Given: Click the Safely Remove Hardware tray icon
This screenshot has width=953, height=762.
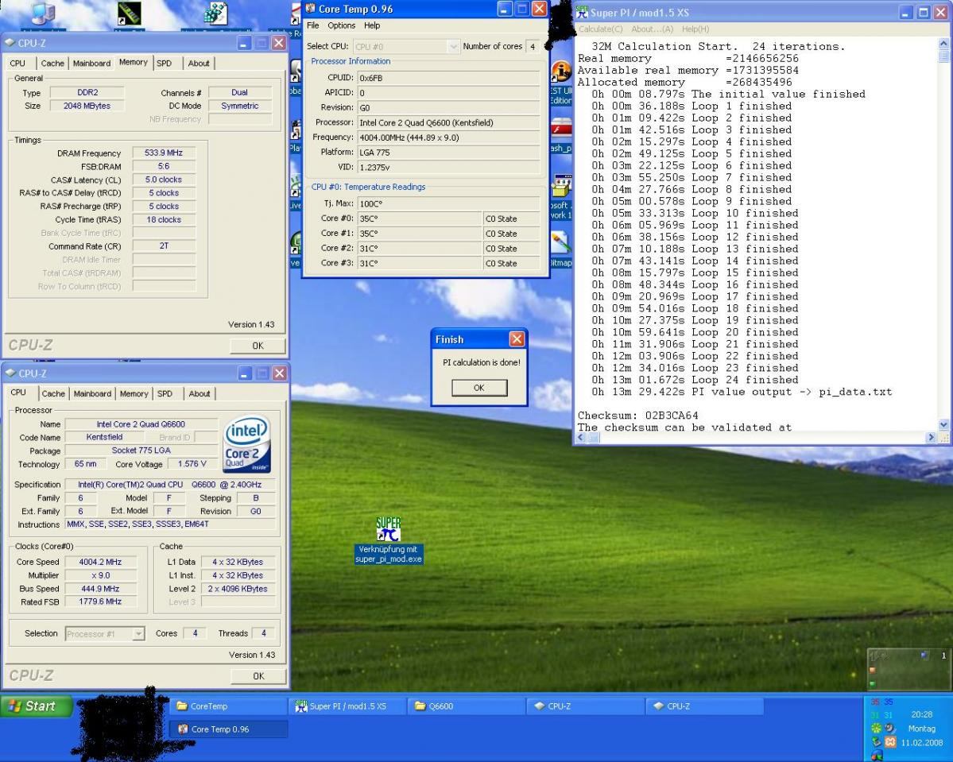Looking at the screenshot, I should click(876, 742).
